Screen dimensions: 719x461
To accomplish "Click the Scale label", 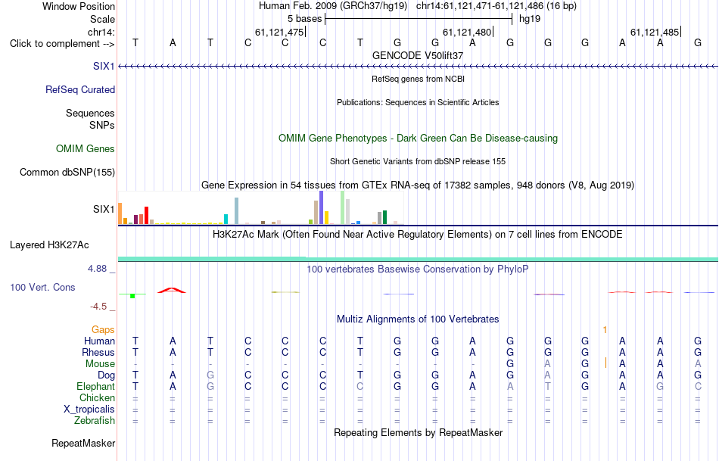I will [x=102, y=19].
